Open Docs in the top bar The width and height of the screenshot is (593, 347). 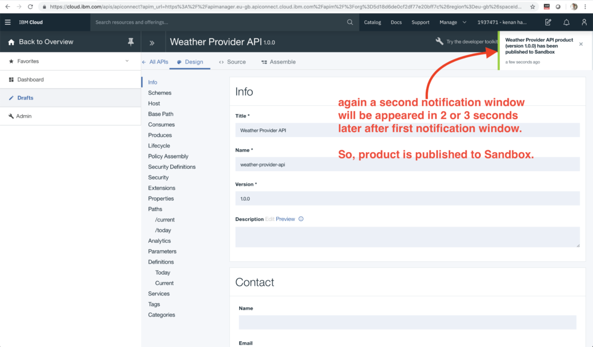pyautogui.click(x=396, y=23)
